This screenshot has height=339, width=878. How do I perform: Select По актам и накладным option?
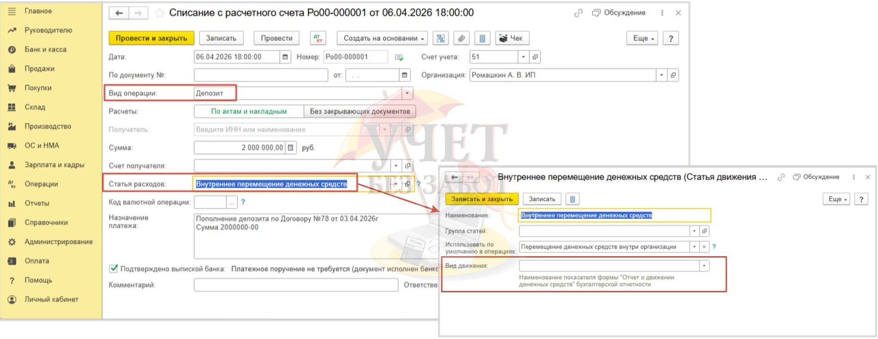pos(249,111)
